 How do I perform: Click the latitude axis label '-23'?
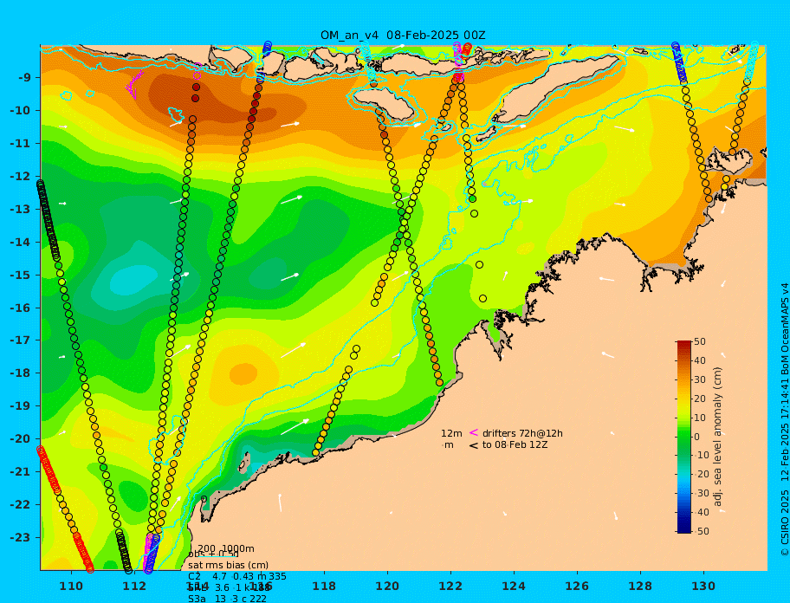(x=21, y=537)
